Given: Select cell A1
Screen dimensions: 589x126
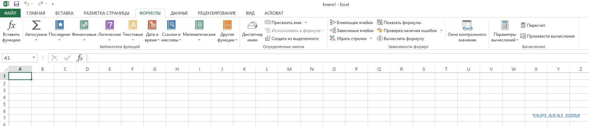Looking at the screenshot, I should (x=20, y=76).
